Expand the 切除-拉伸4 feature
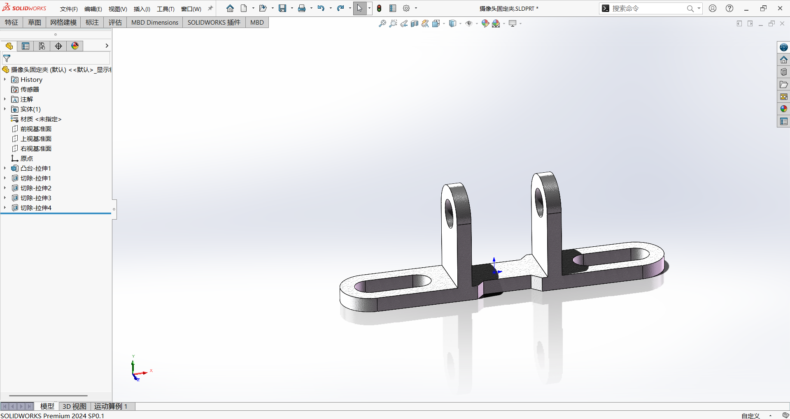790x419 pixels. click(x=5, y=208)
